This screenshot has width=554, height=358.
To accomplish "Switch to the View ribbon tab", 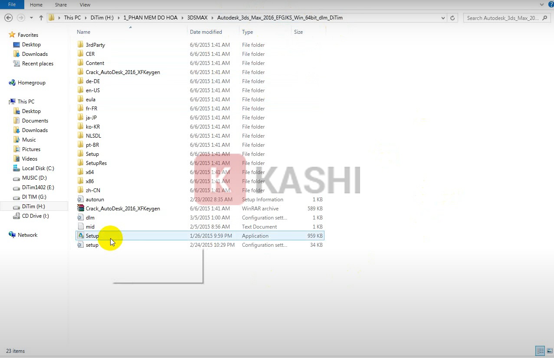I will pos(85,5).
